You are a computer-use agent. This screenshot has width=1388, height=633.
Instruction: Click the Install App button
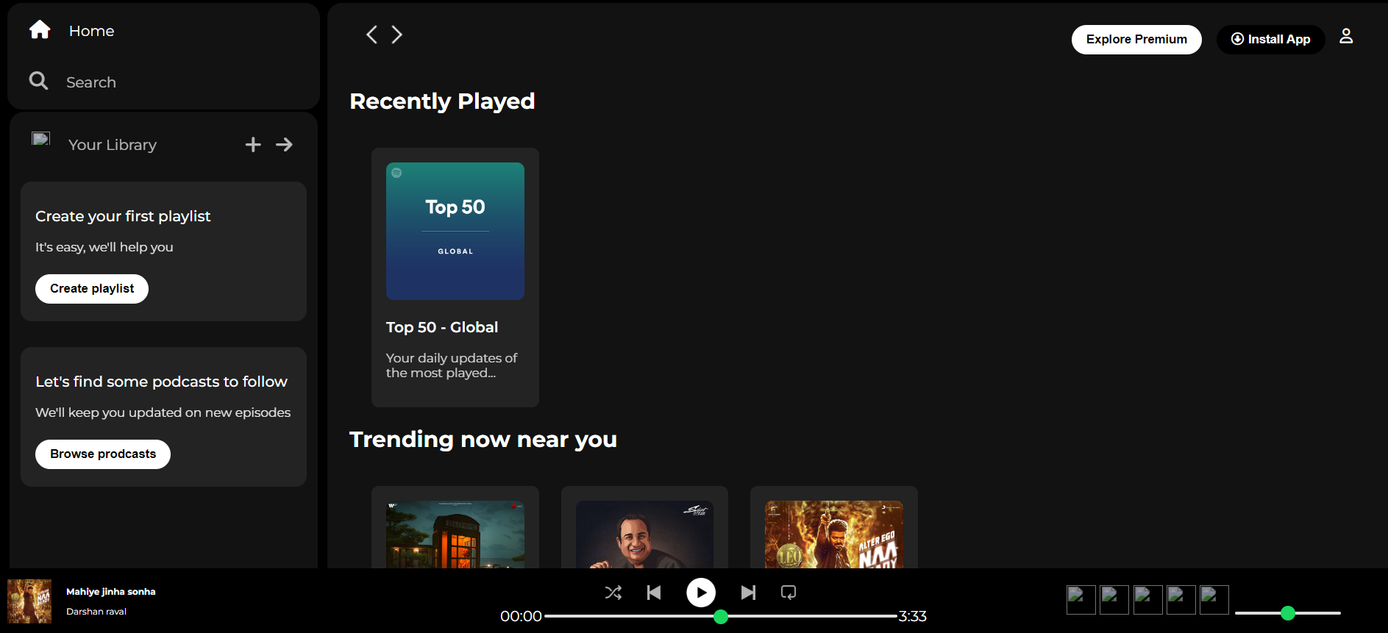pos(1270,40)
